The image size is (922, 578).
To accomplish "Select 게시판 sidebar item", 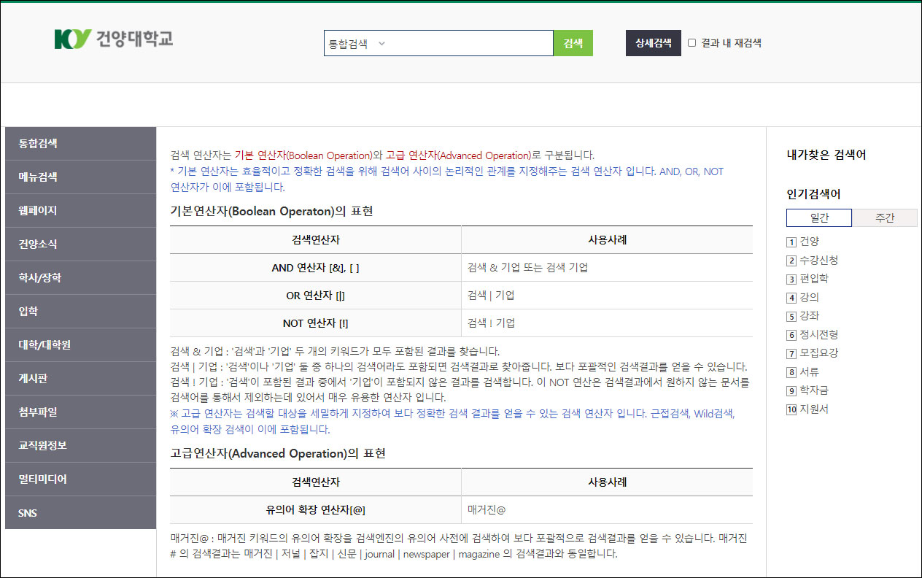I will coord(80,379).
